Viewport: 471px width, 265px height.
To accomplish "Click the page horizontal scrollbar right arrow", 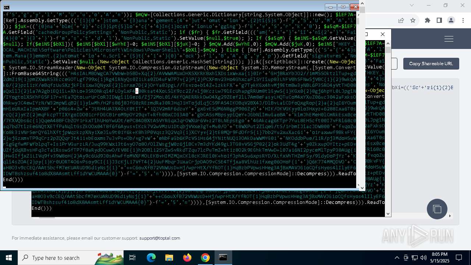I will (x=450, y=216).
